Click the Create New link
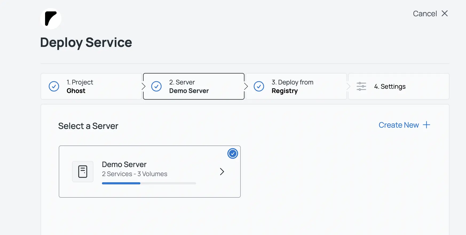 pyautogui.click(x=398, y=125)
